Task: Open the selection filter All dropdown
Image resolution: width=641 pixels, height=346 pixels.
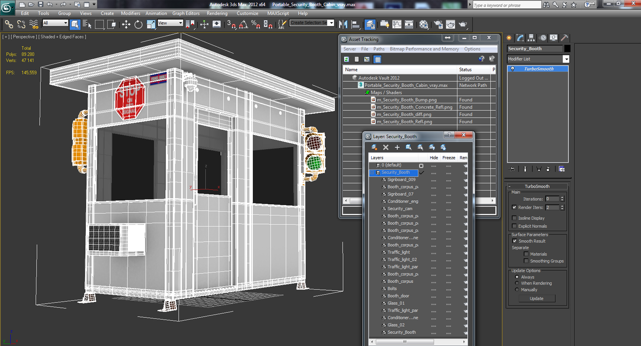Action: (55, 23)
